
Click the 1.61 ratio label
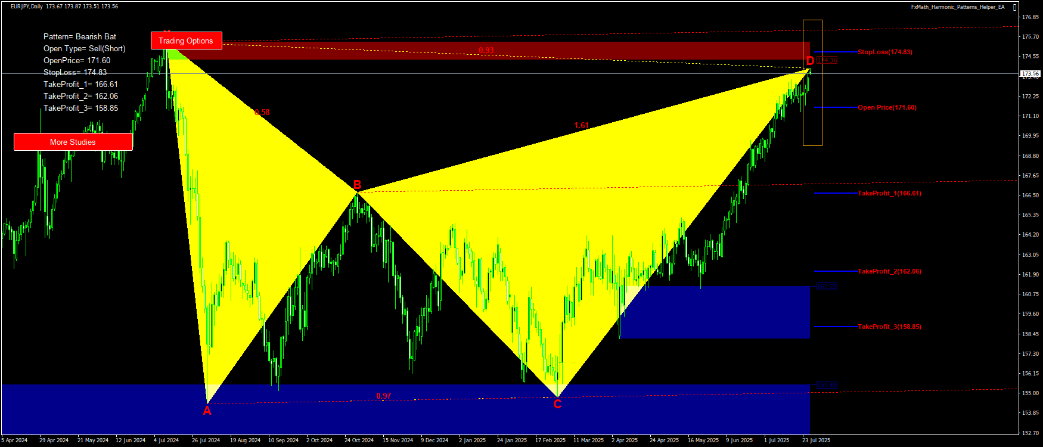[x=581, y=125]
